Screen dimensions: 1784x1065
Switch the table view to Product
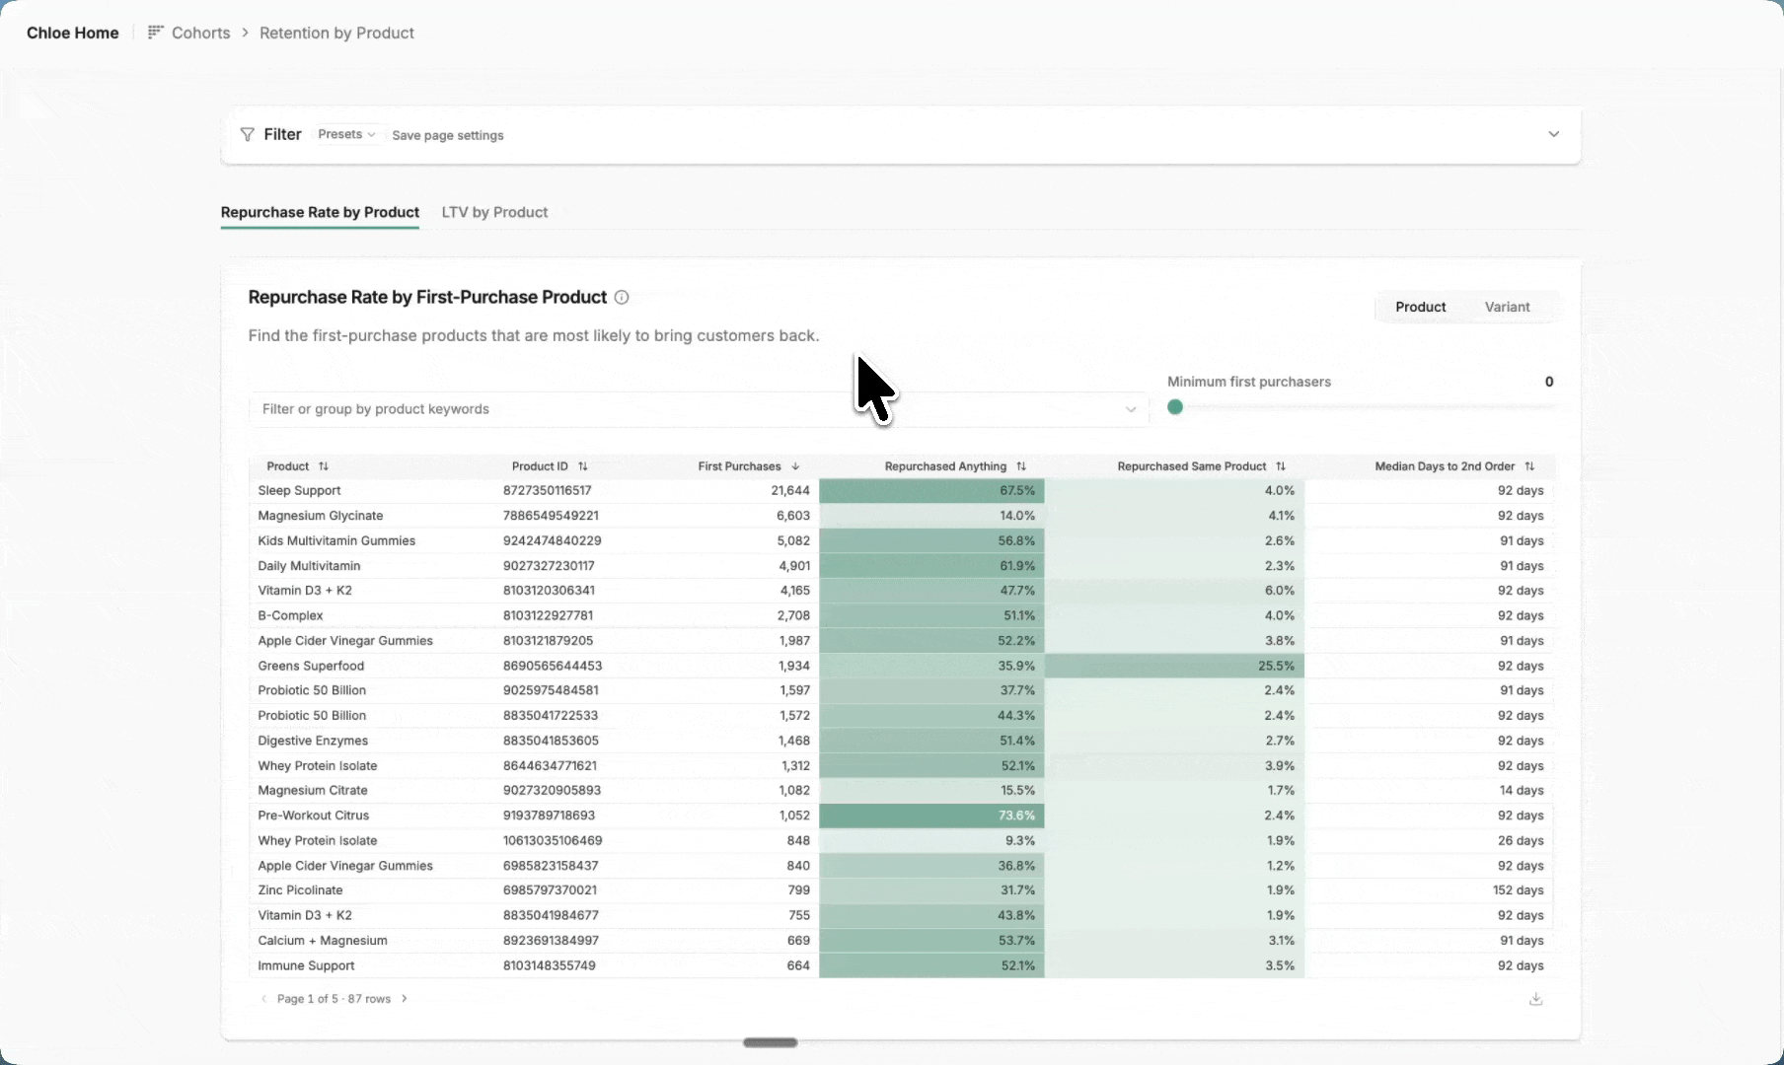tap(1420, 307)
